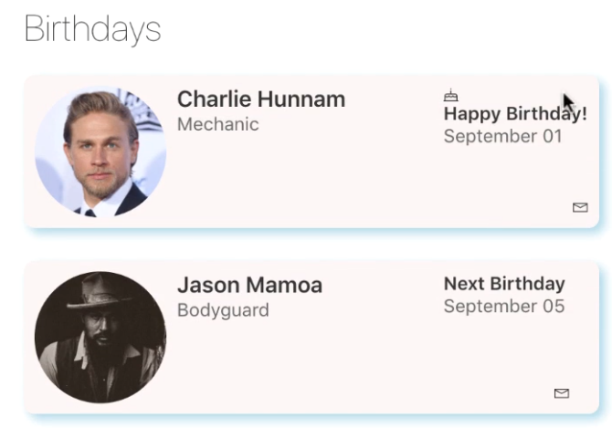Viewport: 612px width, 428px height.
Task: Click the Bodyguard job title
Action: 223,310
